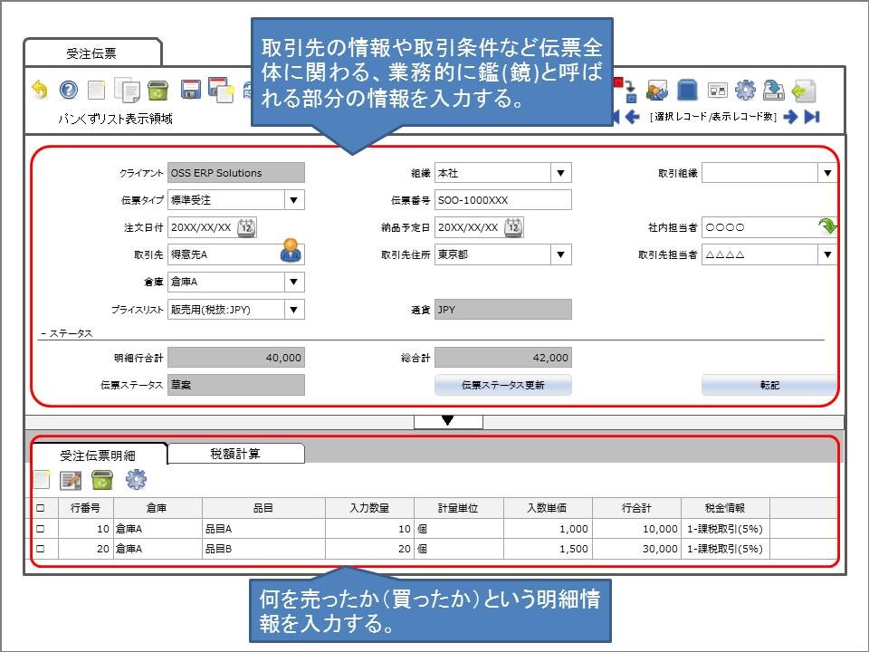
Task: Select the 受注伝票明細 tab
Action: tap(98, 455)
